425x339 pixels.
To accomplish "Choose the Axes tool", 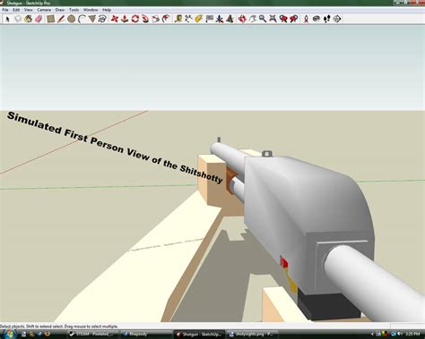I will pos(220,19).
